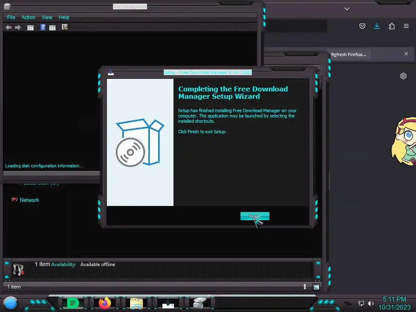The image size is (416, 312).
Task: Click Free Download Manager setup title icon
Action: pyautogui.click(x=111, y=72)
